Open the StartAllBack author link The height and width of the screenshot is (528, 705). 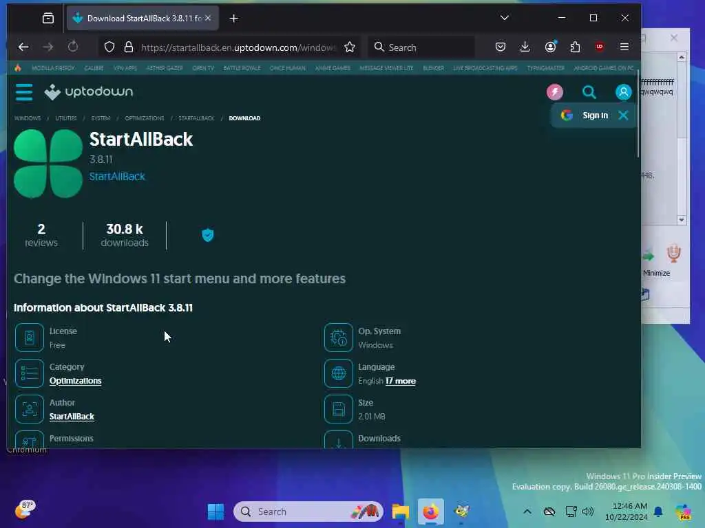72,417
